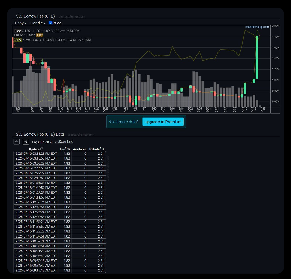
Task: Select row 2025-07-16 03:31:28 PM EDT
Action: click(60, 154)
